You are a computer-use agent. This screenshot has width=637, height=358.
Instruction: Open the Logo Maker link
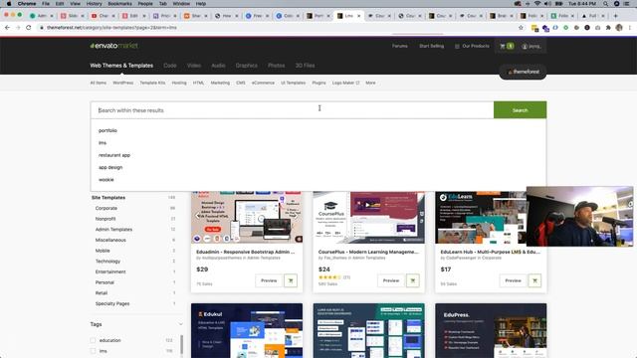(x=345, y=83)
